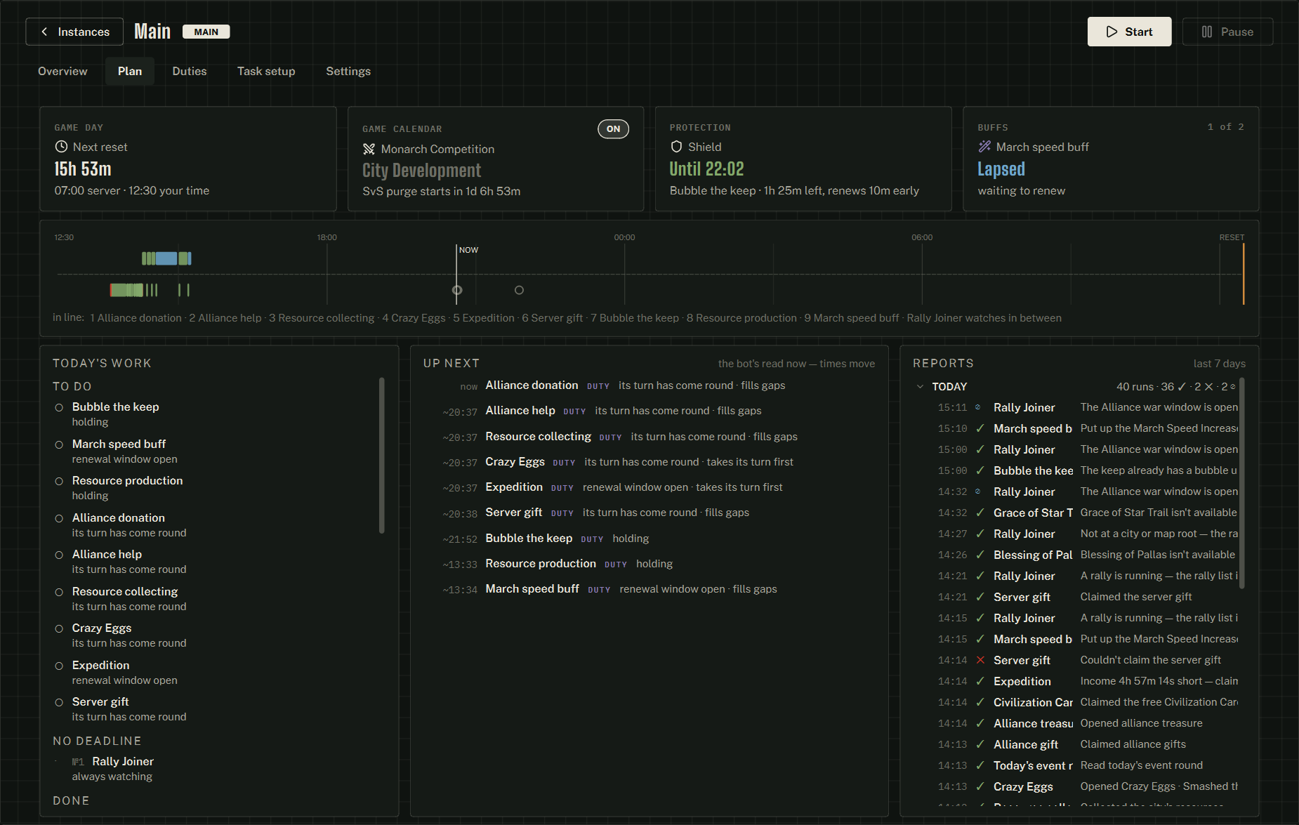Select the ~13:33 Resource production row
The image size is (1299, 825).
(649, 564)
